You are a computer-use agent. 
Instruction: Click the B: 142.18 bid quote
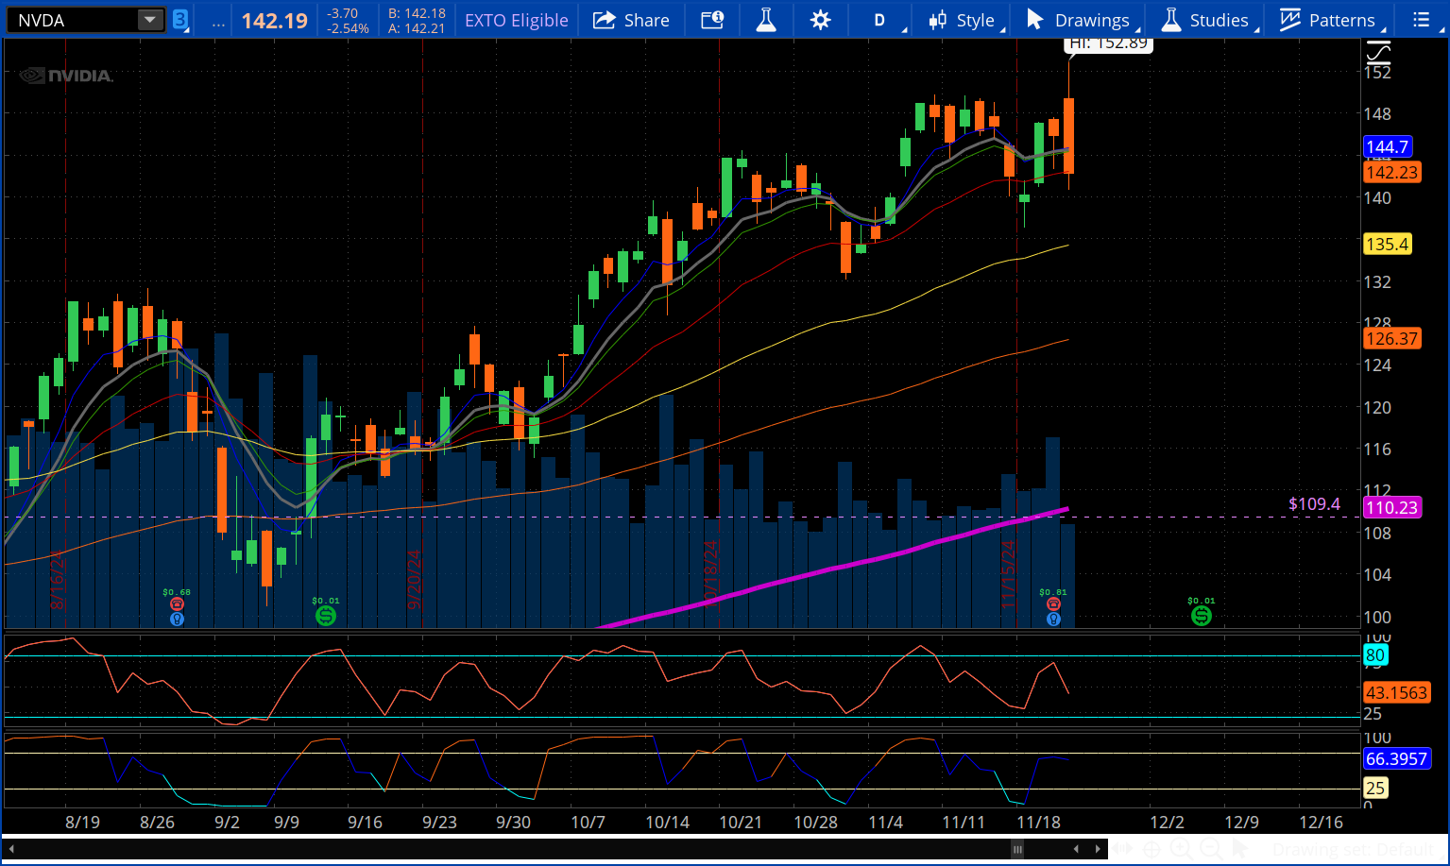tap(417, 13)
